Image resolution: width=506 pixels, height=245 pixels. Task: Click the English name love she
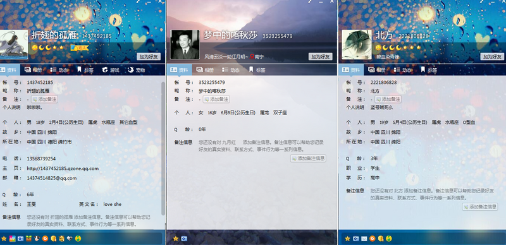click(113, 204)
